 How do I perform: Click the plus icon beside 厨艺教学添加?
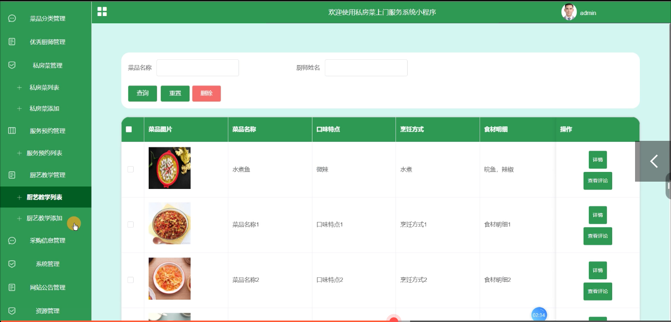(19, 219)
